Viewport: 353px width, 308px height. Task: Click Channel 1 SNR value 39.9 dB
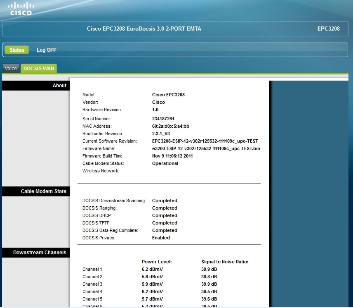[209, 269]
